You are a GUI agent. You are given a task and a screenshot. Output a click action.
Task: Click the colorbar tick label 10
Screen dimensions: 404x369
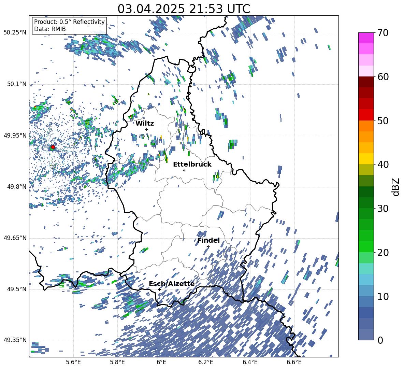coord(383,296)
